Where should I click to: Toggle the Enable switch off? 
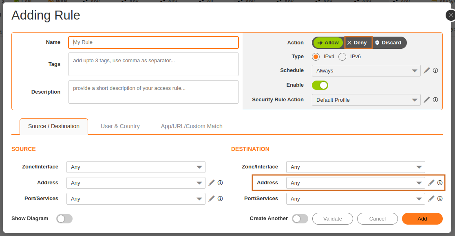[320, 85]
